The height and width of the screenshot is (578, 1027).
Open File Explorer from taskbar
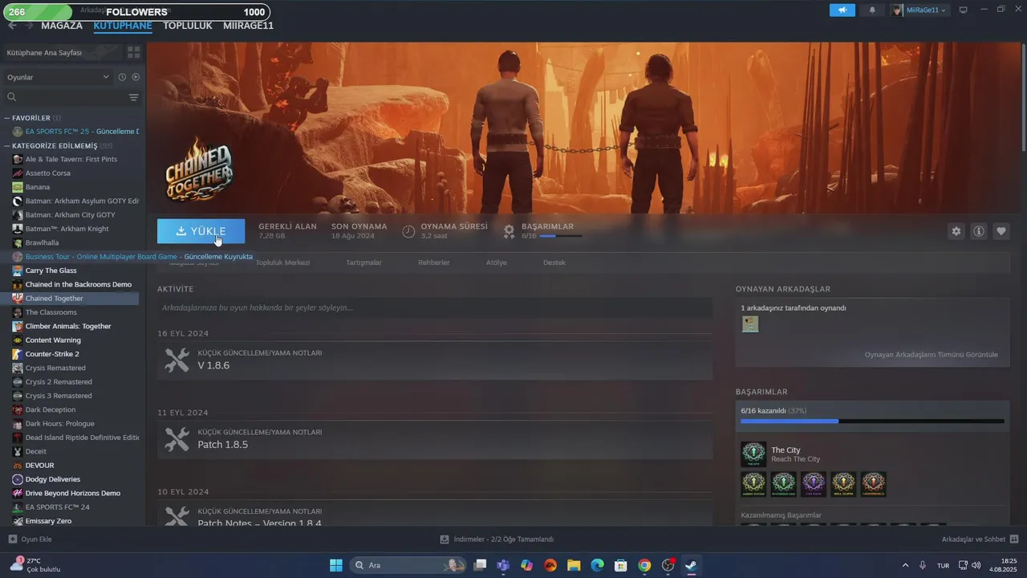(574, 565)
